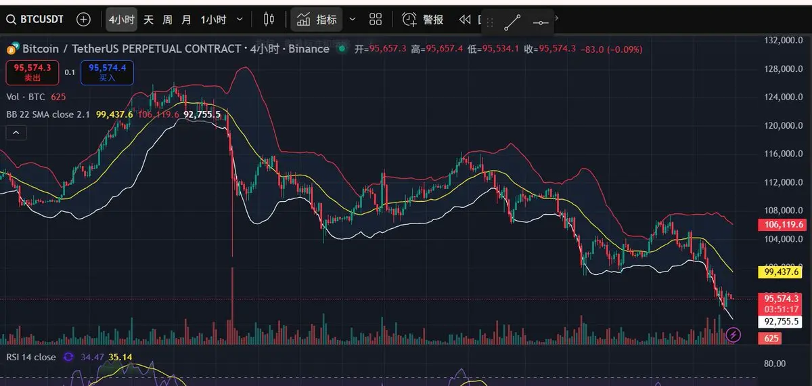Click the 108,000.0 price axis label
This screenshot has width=812, height=386.
[782, 211]
